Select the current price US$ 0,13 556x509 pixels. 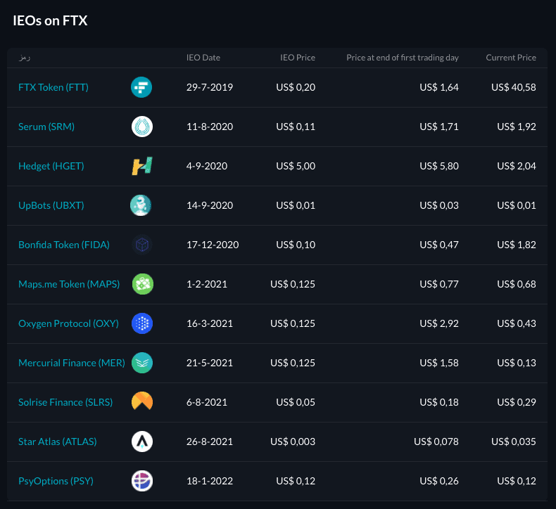517,362
